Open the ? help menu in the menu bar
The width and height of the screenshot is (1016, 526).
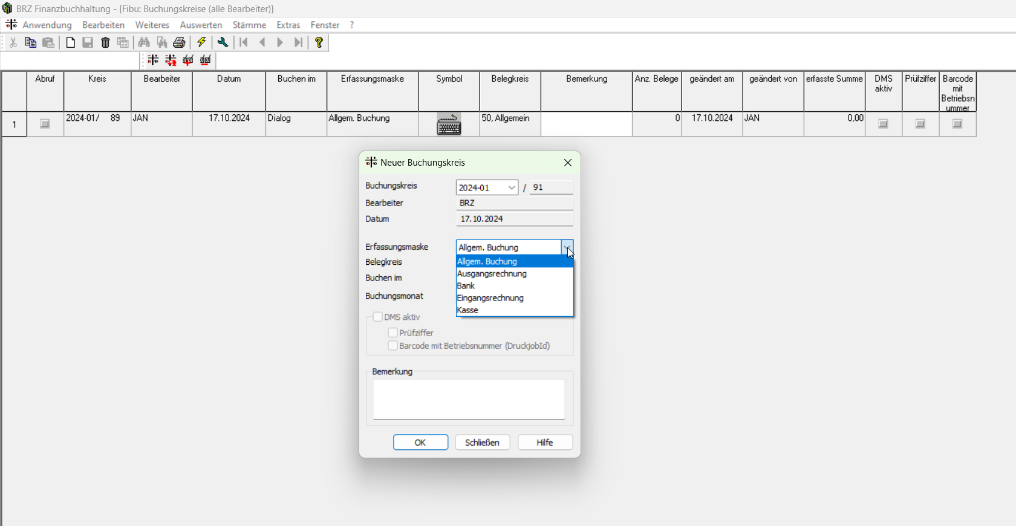(x=352, y=25)
